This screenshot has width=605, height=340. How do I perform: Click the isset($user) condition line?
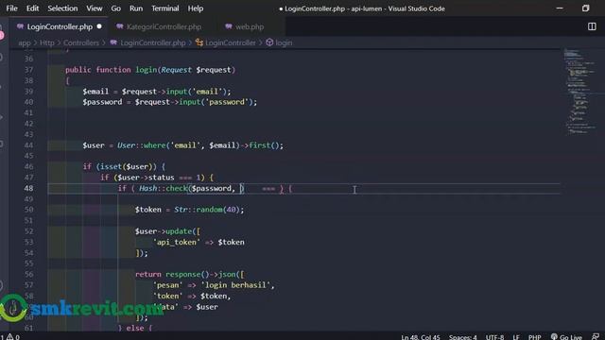(x=124, y=166)
